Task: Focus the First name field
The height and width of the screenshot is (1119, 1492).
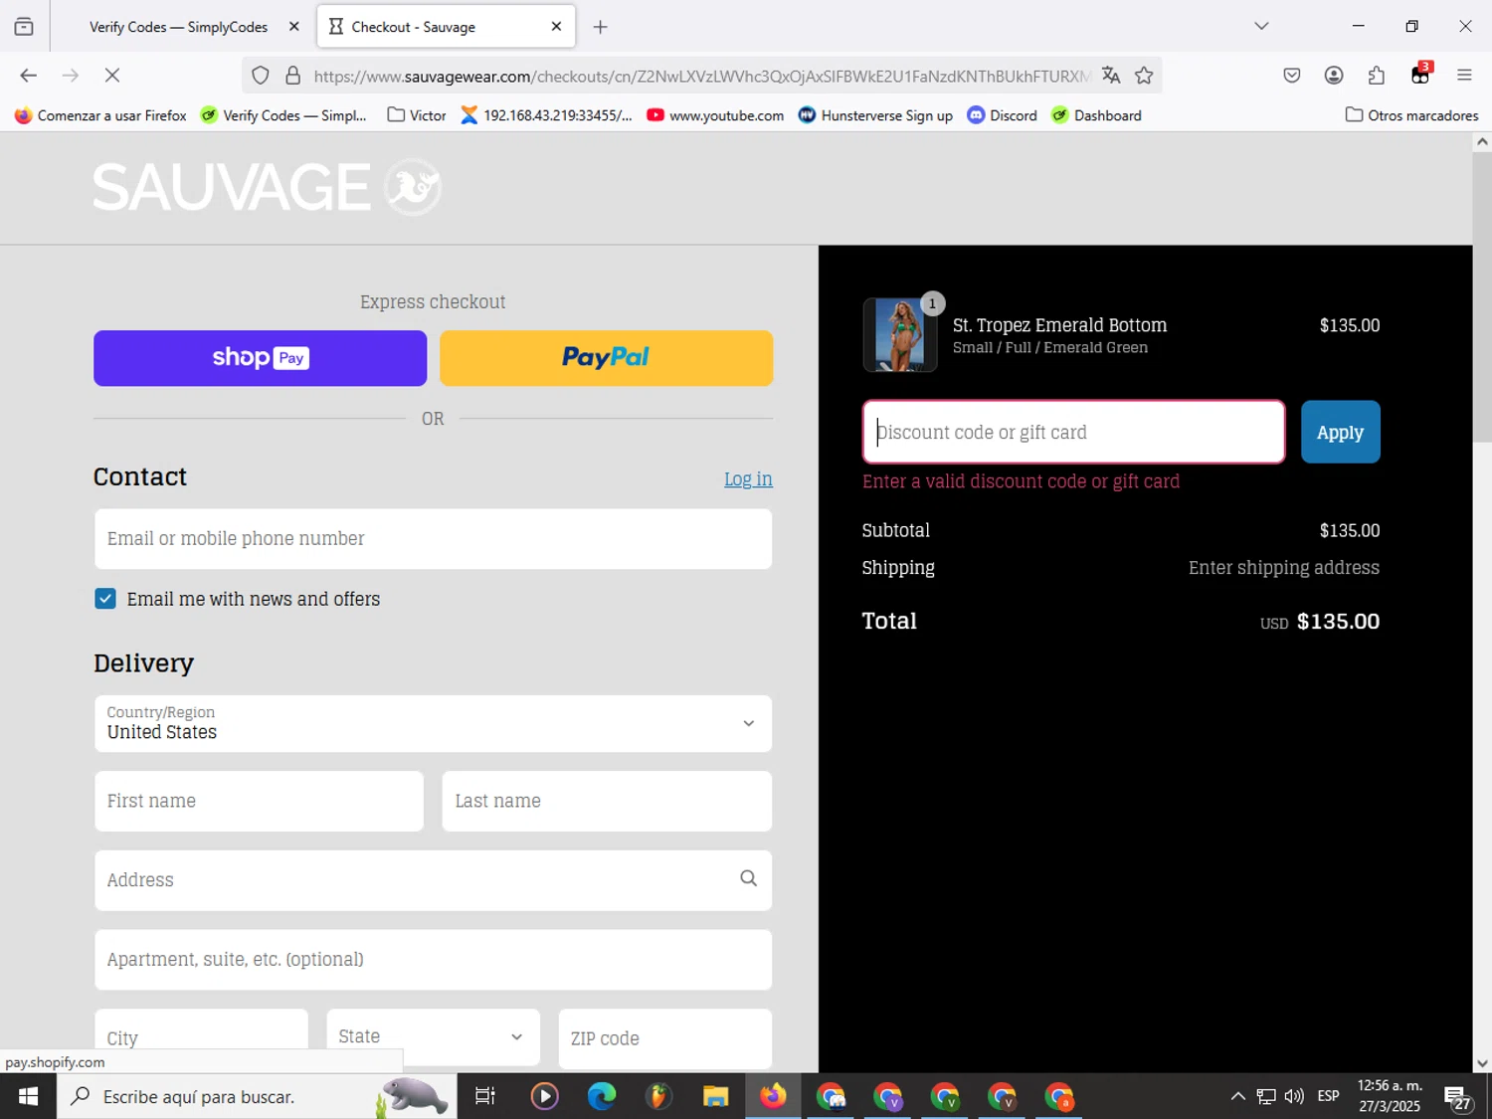Action: pos(259,802)
